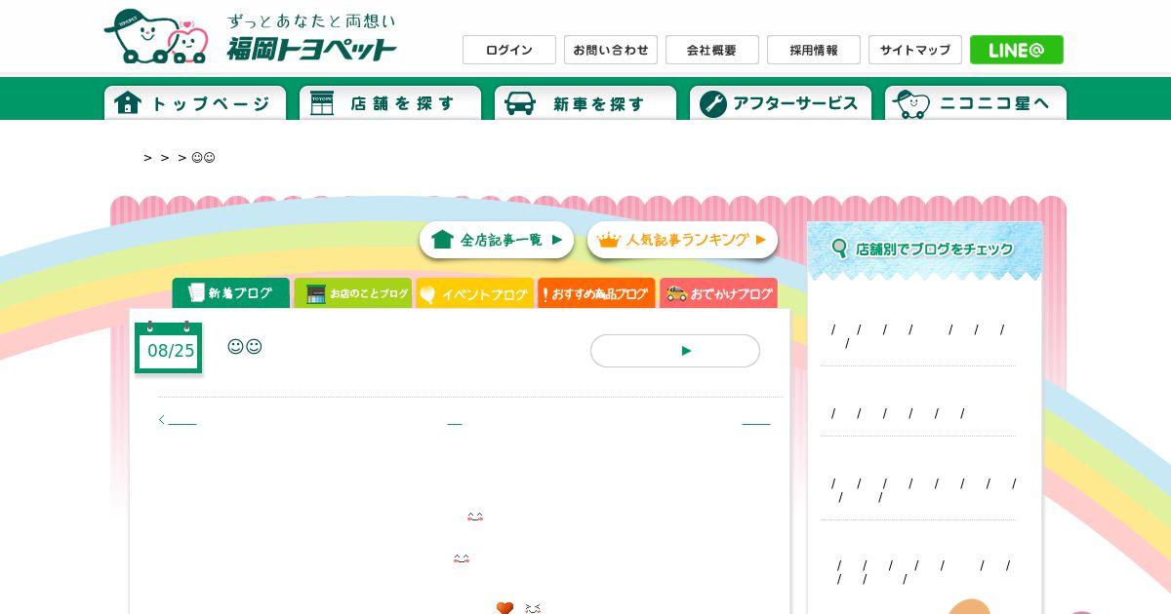Click mascot icon in ニコニコ星へ

coord(910,104)
